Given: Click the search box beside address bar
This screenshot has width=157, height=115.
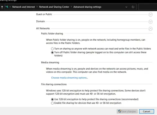Looking at the screenshot, I should pos(148,7).
